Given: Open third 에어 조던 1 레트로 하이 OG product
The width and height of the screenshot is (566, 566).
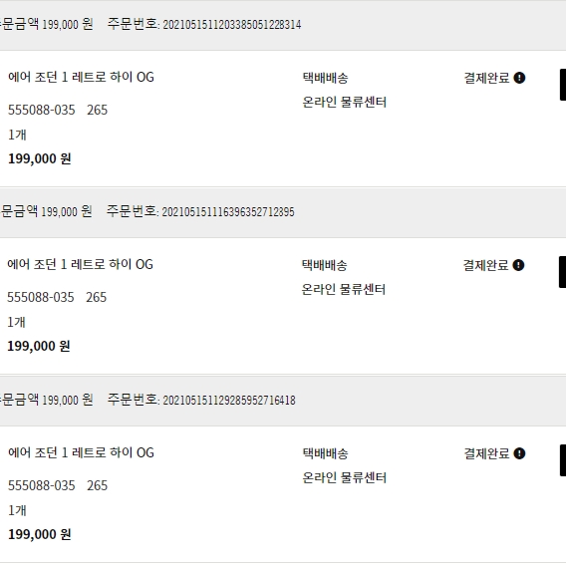Looking at the screenshot, I should [x=81, y=452].
